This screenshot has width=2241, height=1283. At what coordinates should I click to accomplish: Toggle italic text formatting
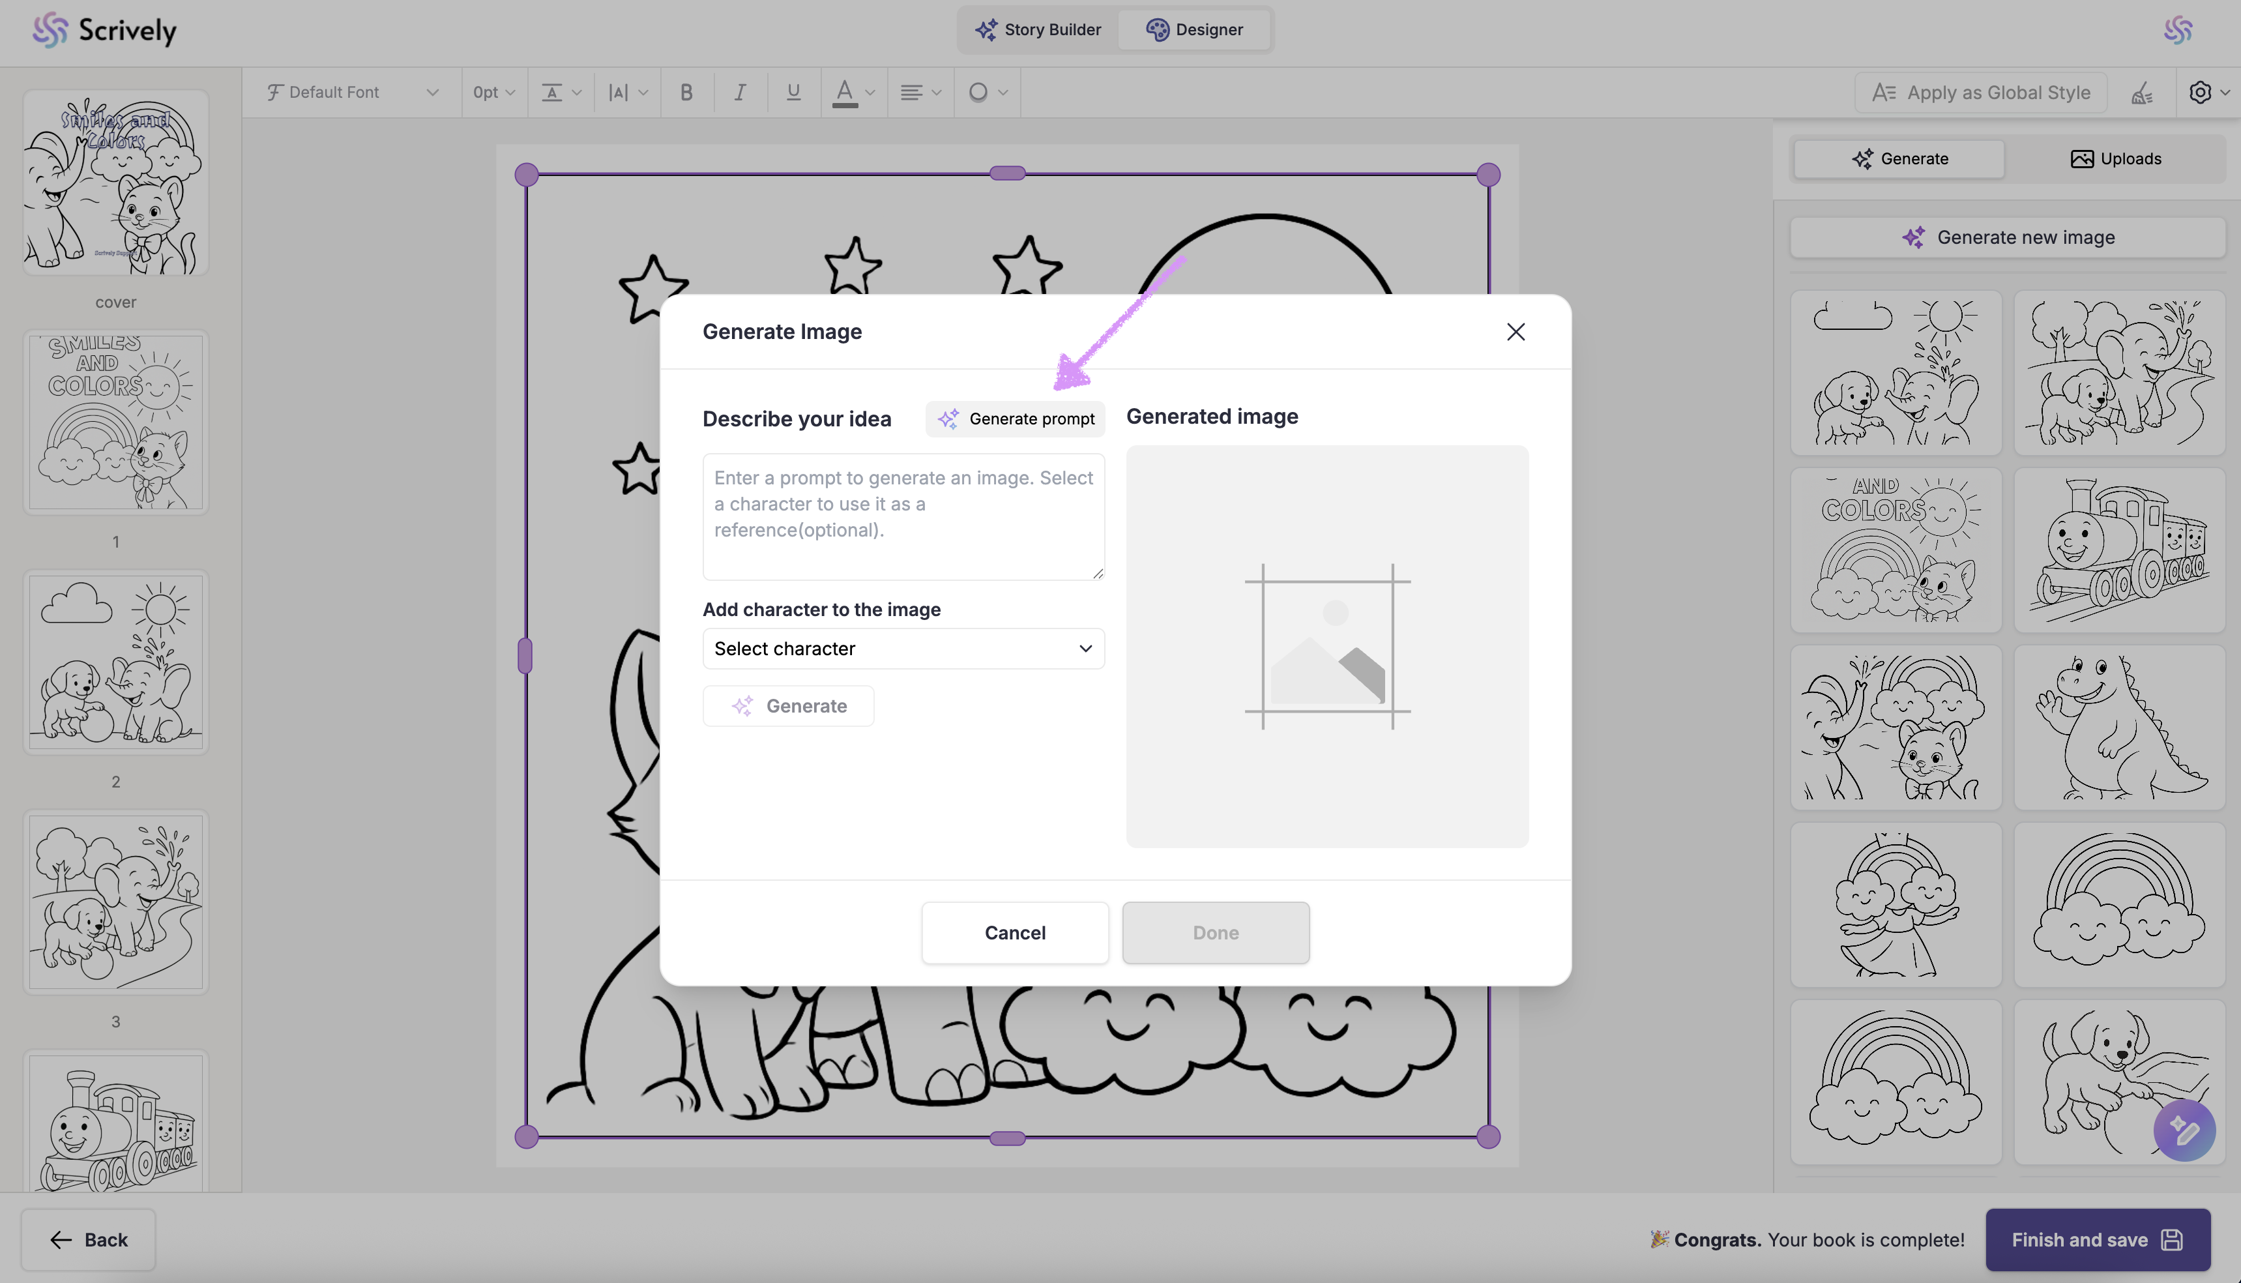pos(740,93)
